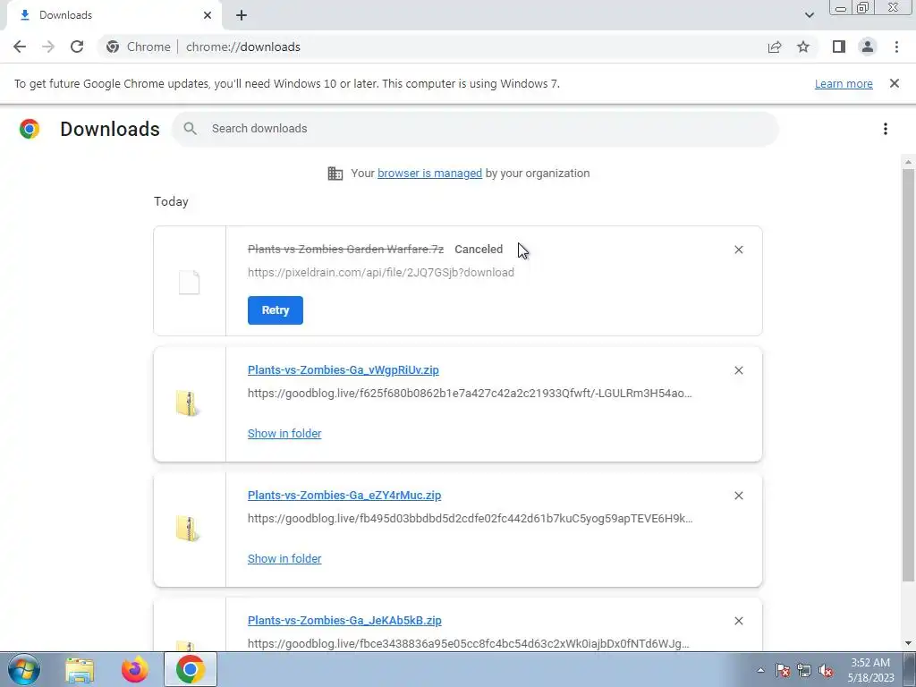This screenshot has width=916, height=687.
Task: Open Plants-vs-Zombies-Ga_eZY4rMuc.zip file
Action: (344, 496)
